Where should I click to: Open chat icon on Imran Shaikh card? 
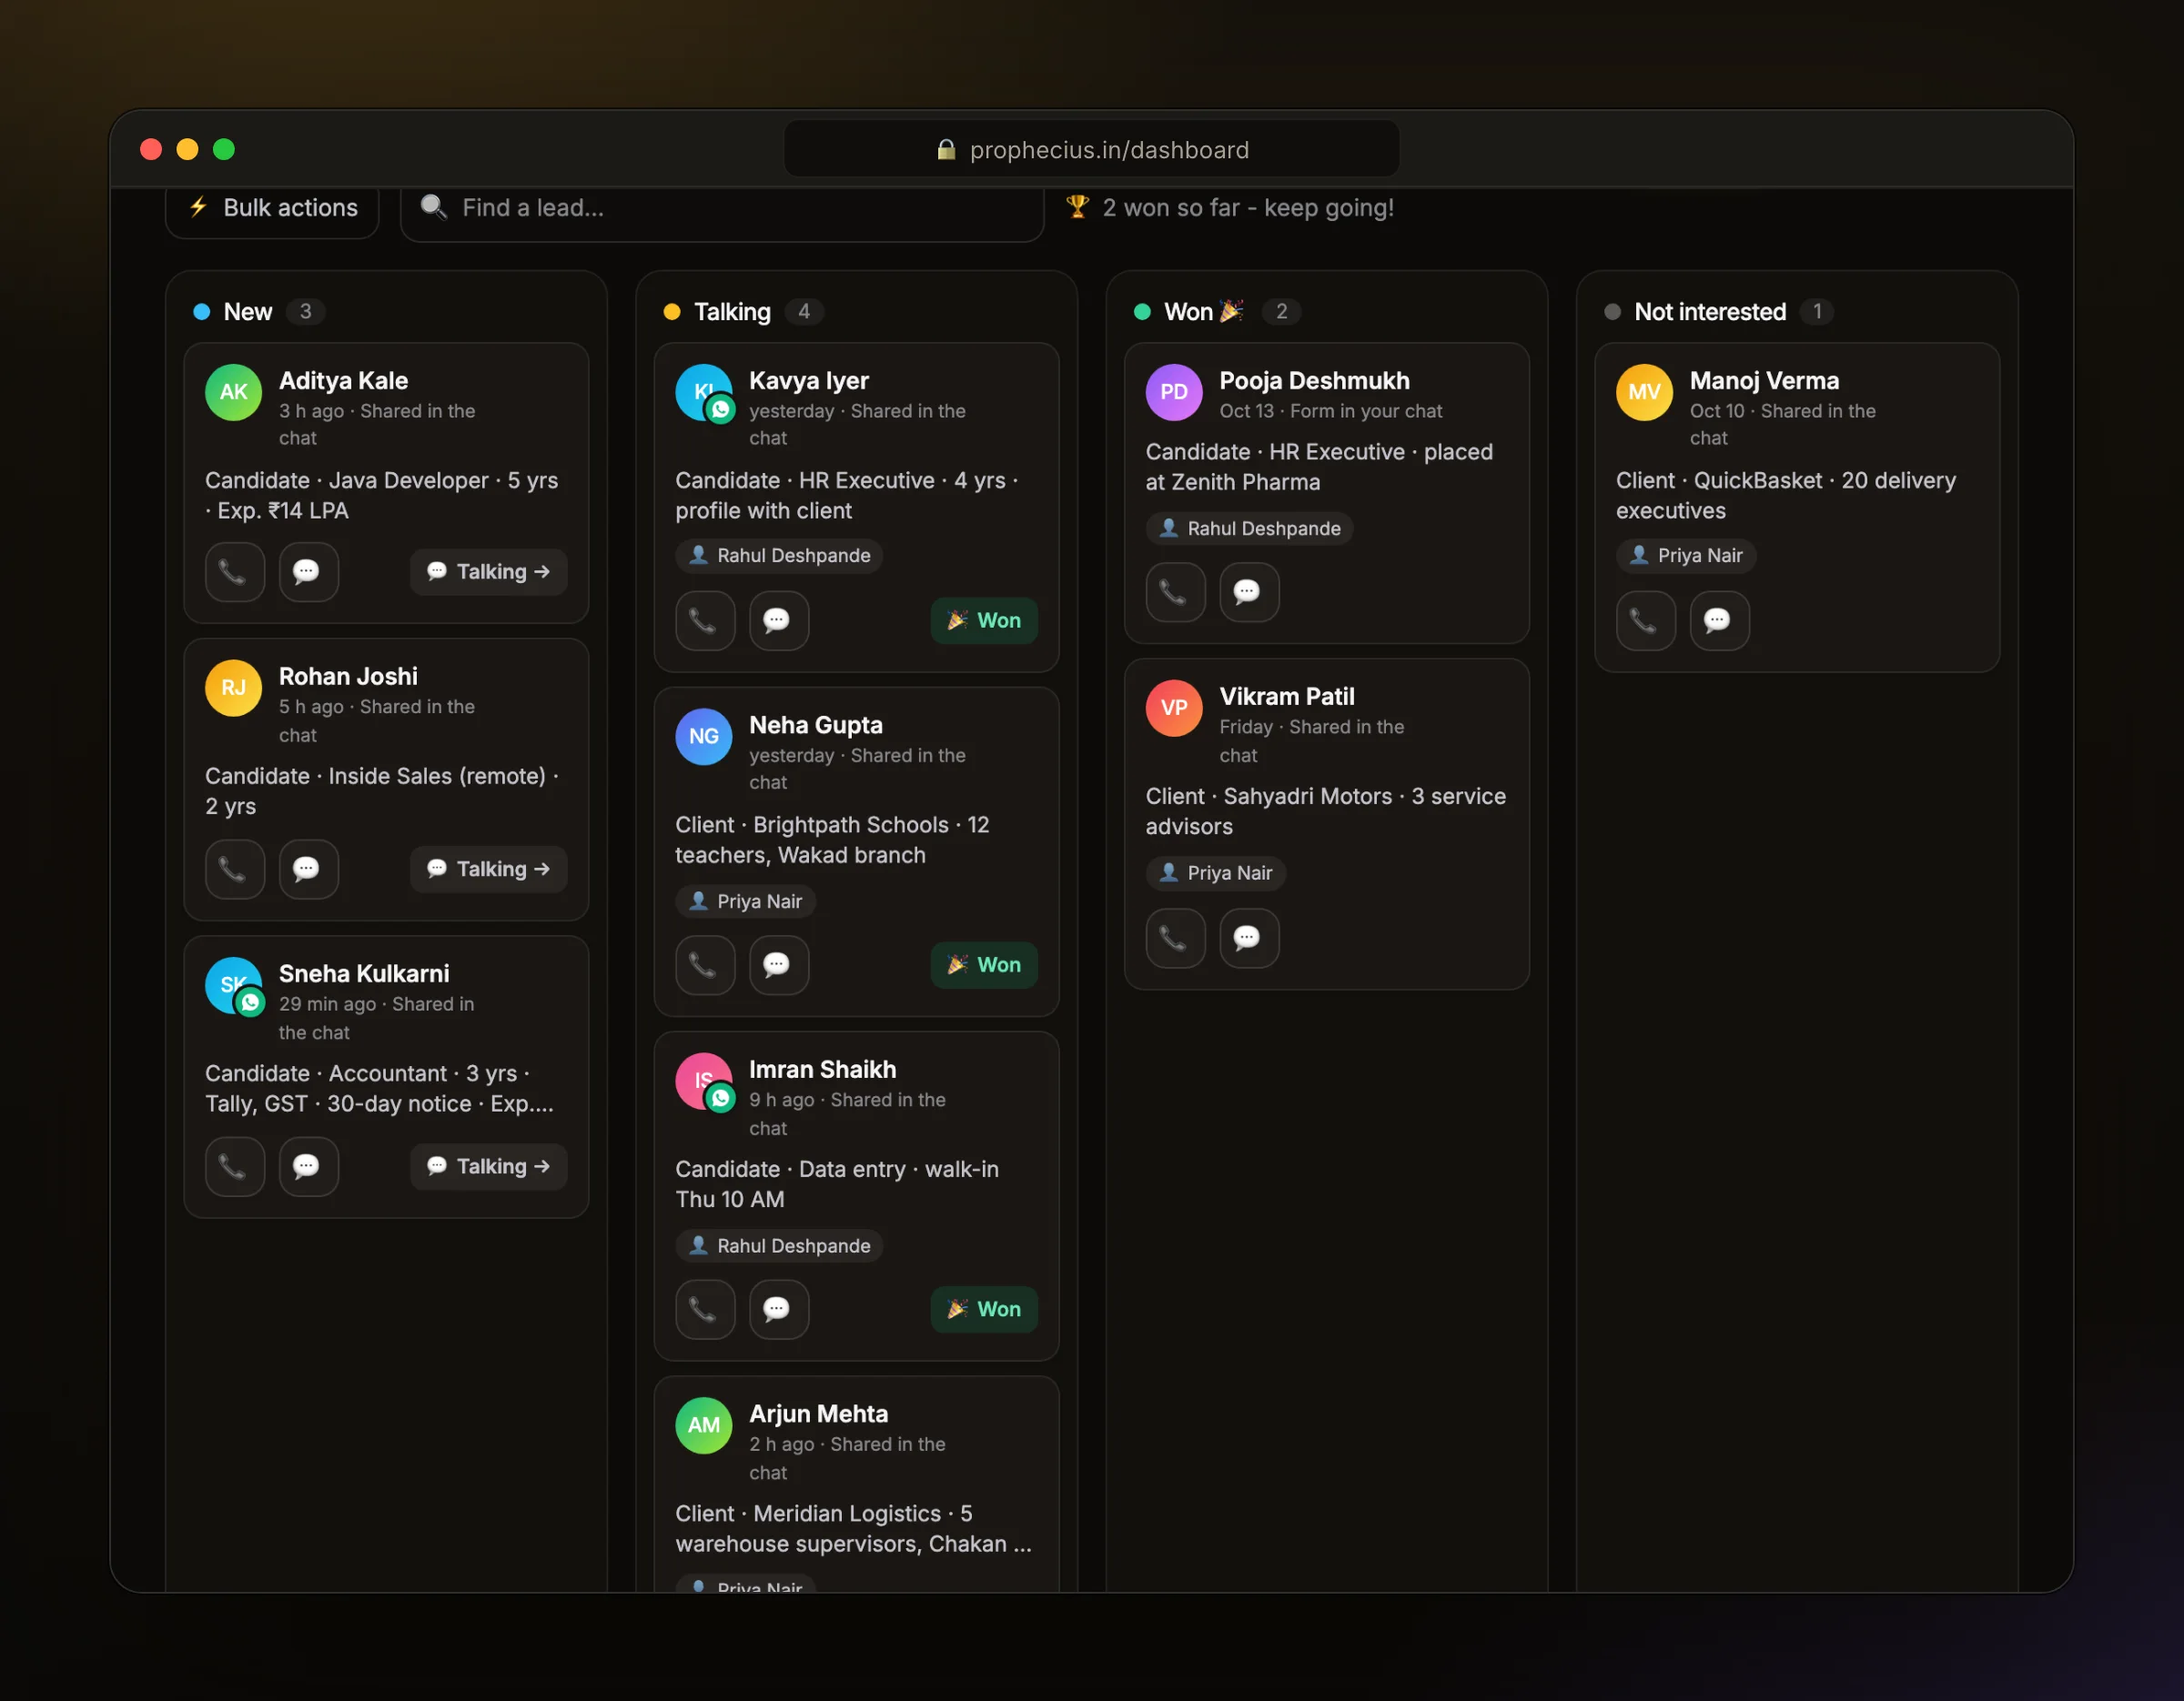[778, 1309]
